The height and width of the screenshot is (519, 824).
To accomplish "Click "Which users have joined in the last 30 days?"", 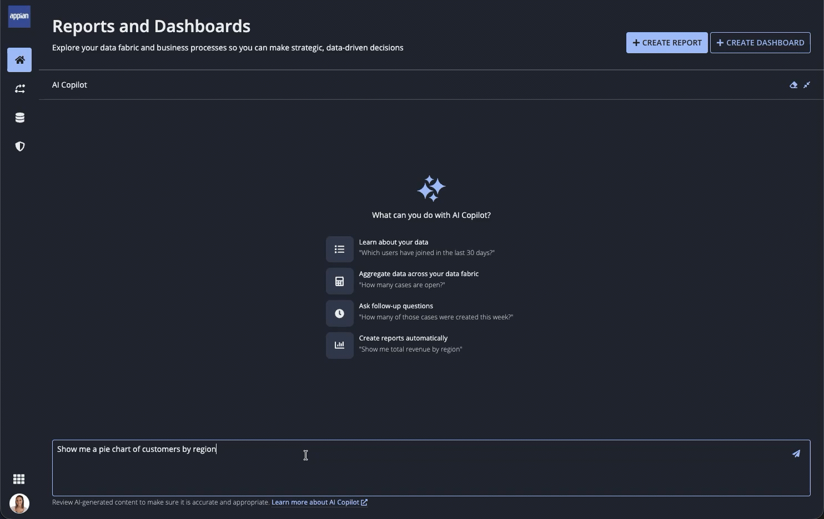I will pos(427,253).
